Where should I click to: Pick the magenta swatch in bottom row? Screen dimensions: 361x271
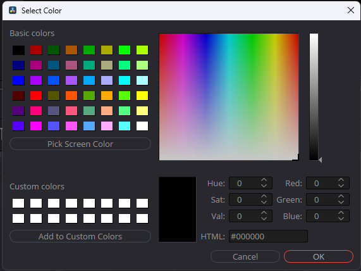click(36, 126)
